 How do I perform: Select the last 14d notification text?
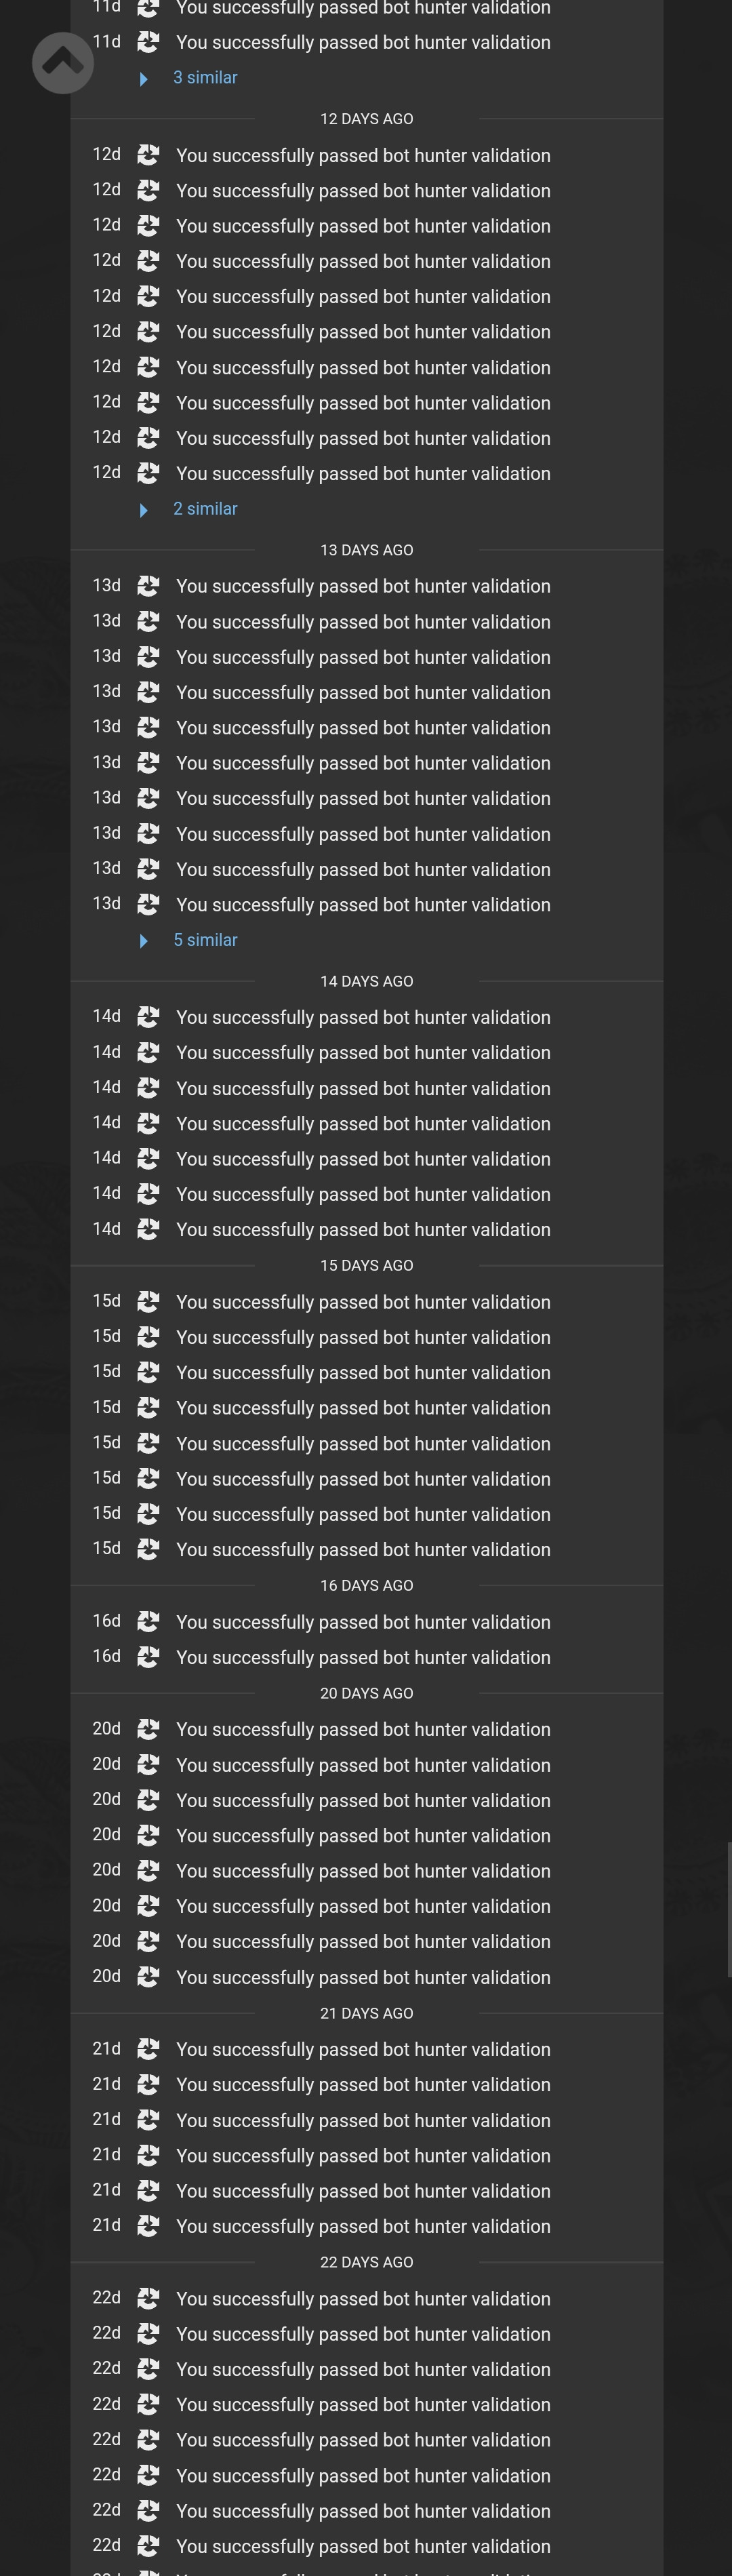click(x=363, y=1229)
